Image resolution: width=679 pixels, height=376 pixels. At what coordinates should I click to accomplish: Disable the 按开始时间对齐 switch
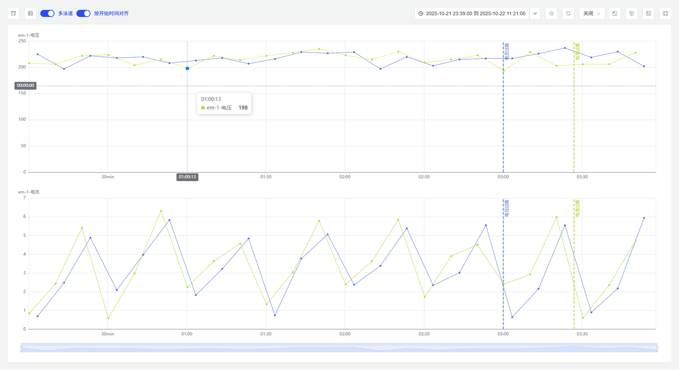click(83, 13)
